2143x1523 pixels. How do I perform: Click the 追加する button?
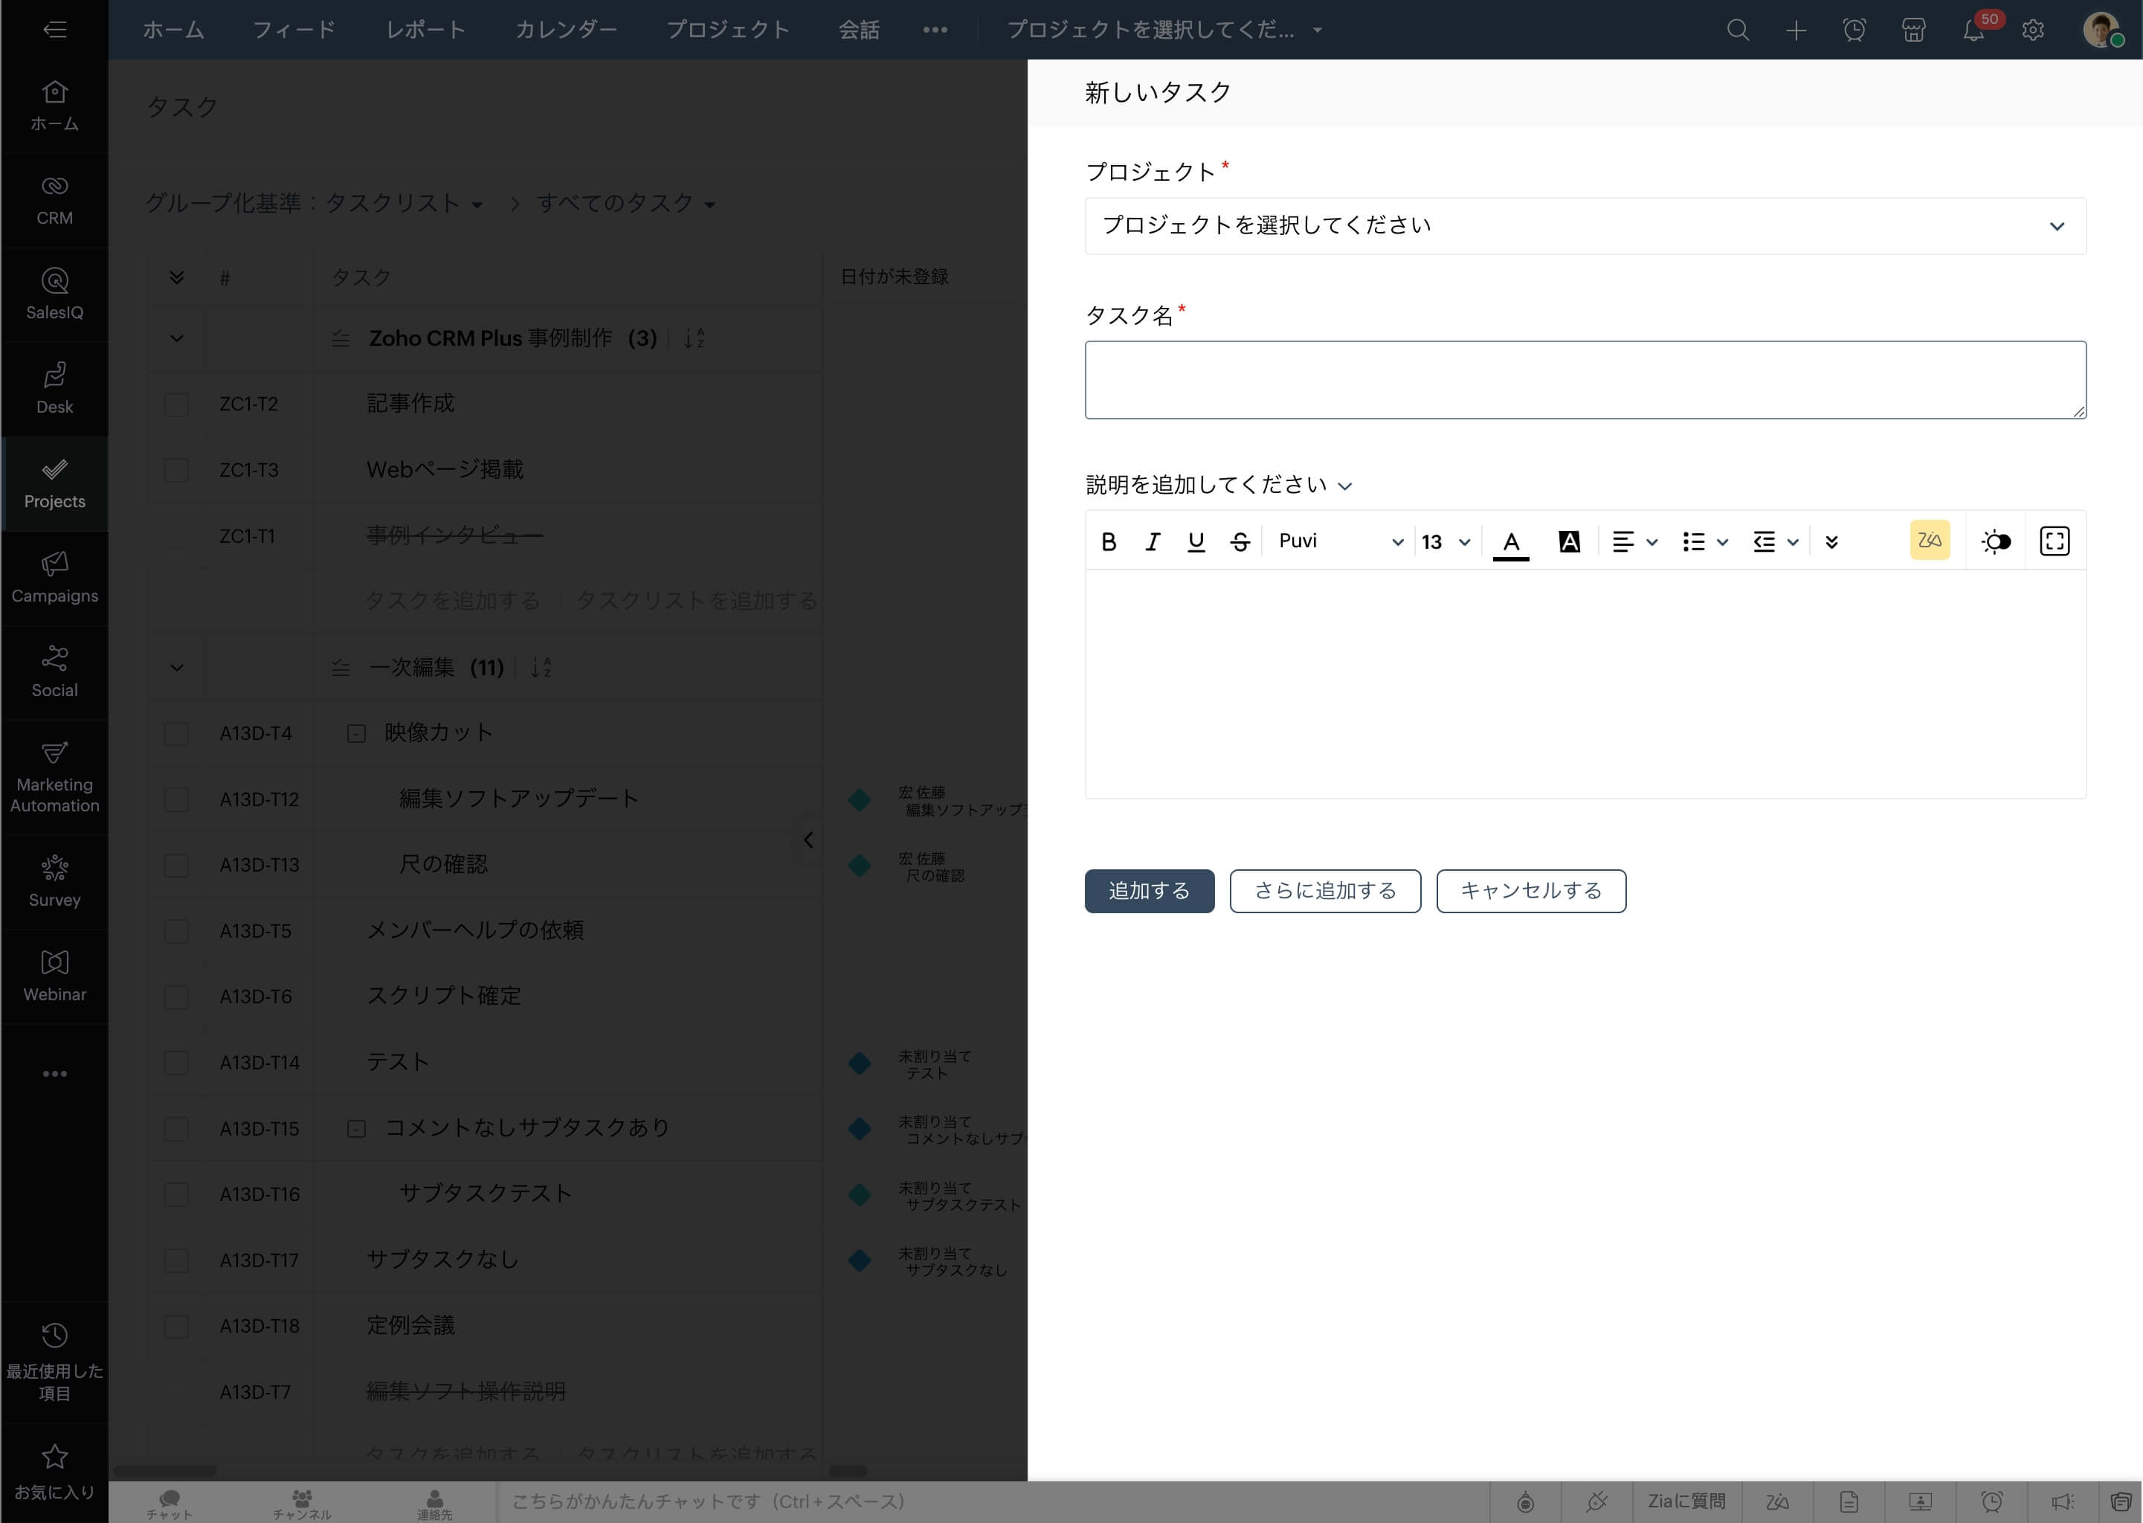point(1150,891)
